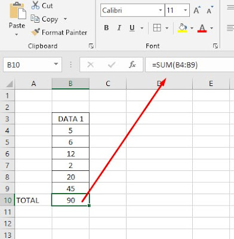Expand the Copy options arrow
Screen dimensions: 234x239
click(65, 19)
